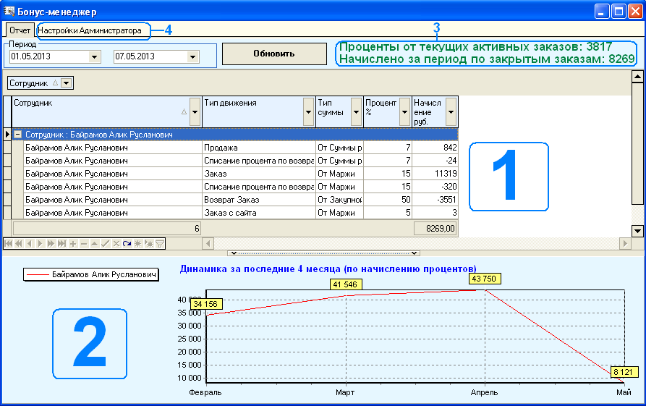Click the 34 156 chart data label
Screen dimensions: 646x406
click(206, 304)
